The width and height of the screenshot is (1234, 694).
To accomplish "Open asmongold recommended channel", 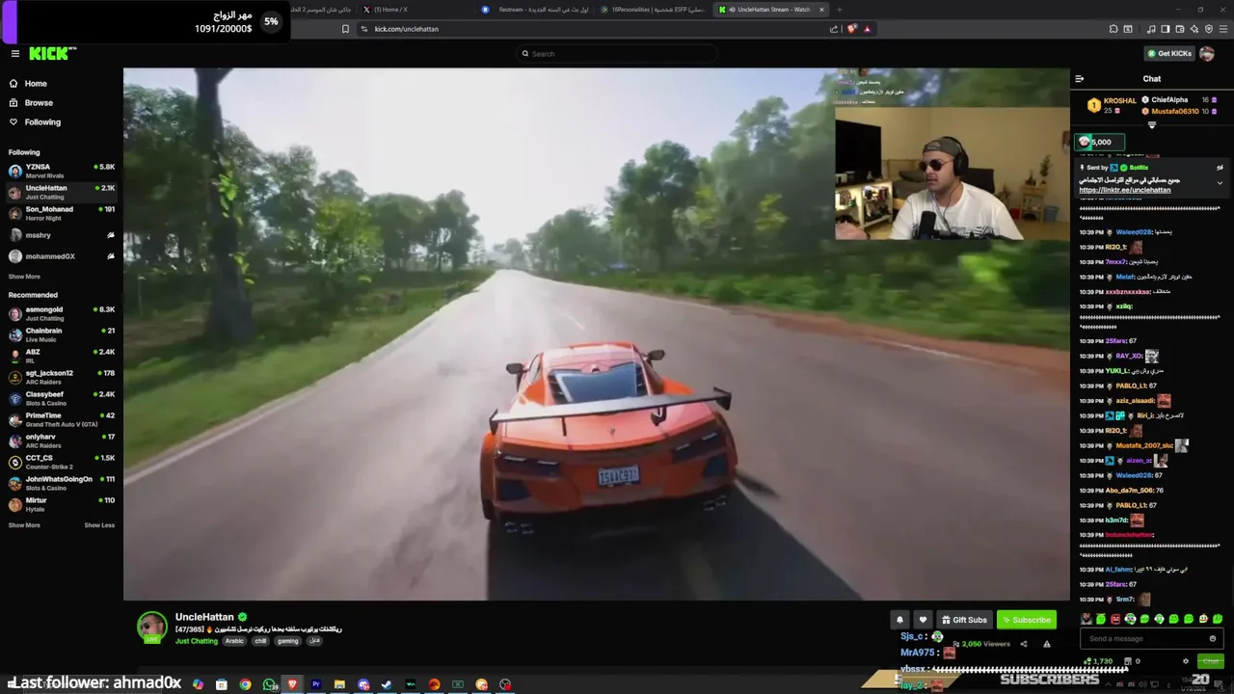I will coord(62,313).
